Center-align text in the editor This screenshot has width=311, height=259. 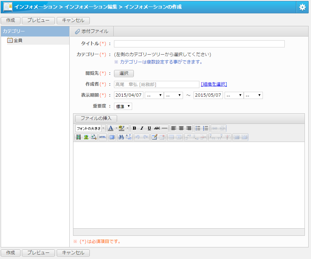point(181,128)
